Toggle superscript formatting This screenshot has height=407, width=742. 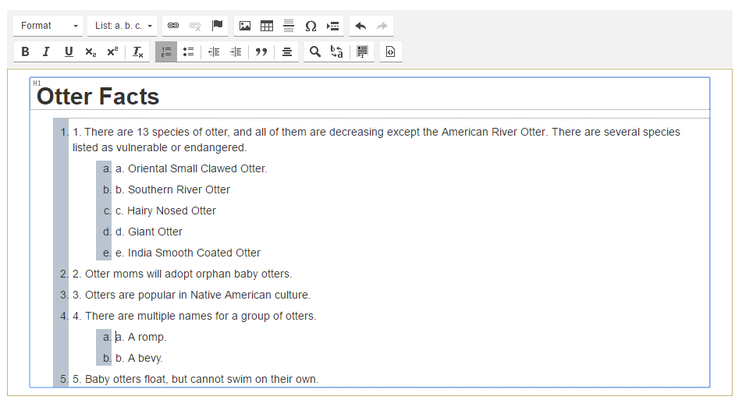[x=112, y=52]
